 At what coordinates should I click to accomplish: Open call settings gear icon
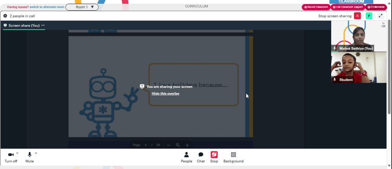point(5,16)
